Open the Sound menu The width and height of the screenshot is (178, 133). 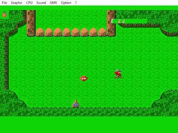tap(41, 3)
